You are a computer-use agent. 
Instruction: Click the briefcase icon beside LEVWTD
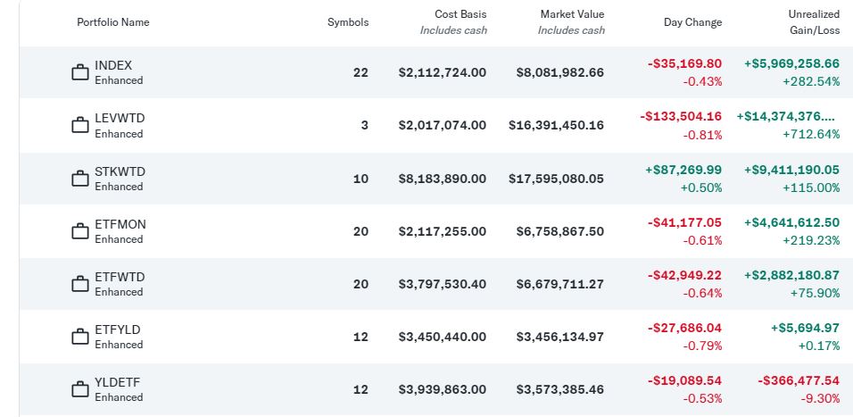click(x=80, y=126)
